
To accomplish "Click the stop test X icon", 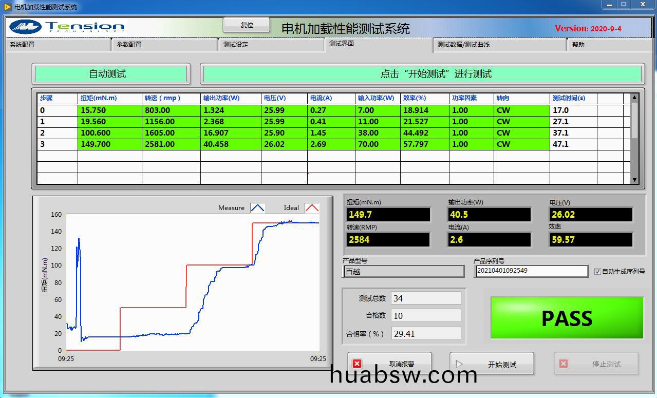I will [564, 364].
